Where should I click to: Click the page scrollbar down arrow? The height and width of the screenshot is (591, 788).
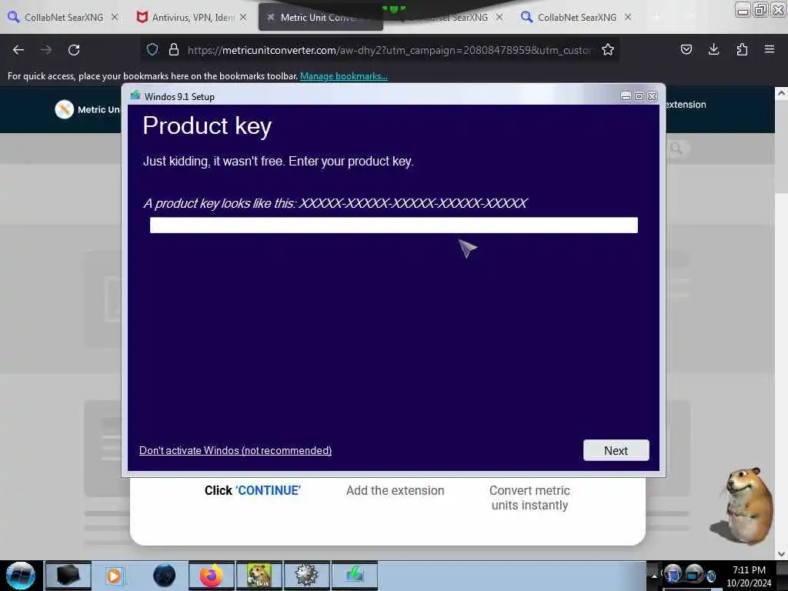[x=781, y=553]
